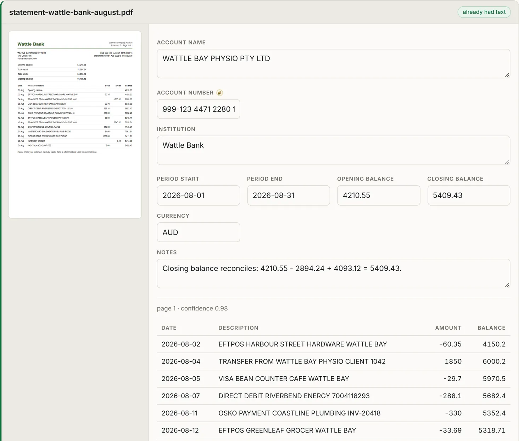Image resolution: width=519 pixels, height=441 pixels.
Task: Click the amount cell -288.1
Action: point(450,396)
